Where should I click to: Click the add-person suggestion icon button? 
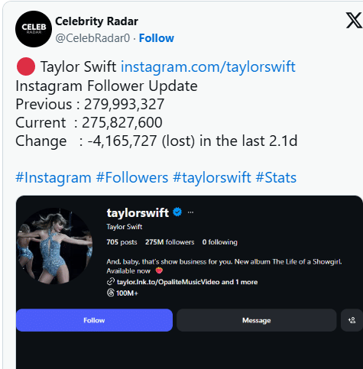pyautogui.click(x=352, y=320)
